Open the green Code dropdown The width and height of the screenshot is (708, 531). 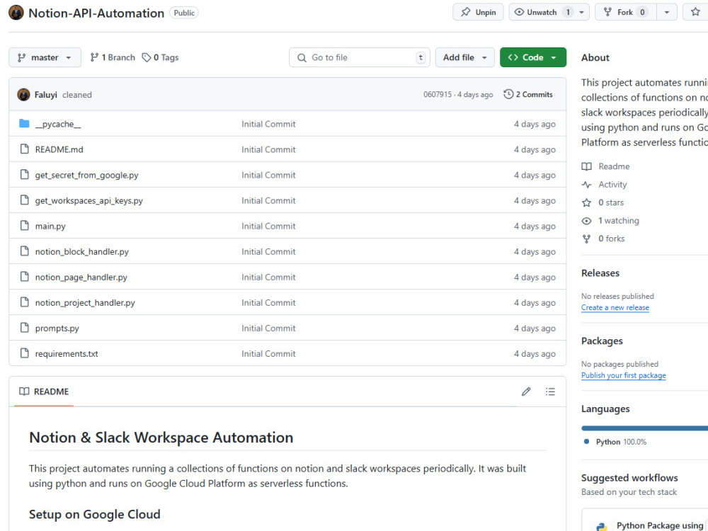tap(533, 57)
